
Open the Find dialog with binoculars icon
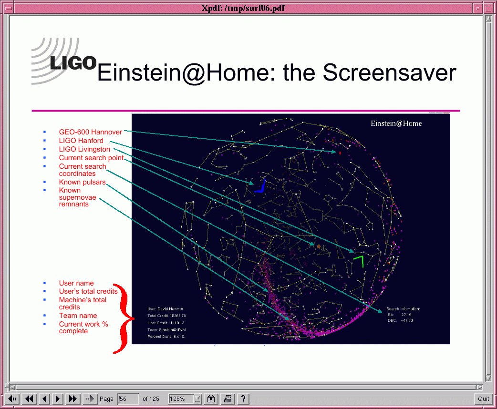tap(211, 399)
